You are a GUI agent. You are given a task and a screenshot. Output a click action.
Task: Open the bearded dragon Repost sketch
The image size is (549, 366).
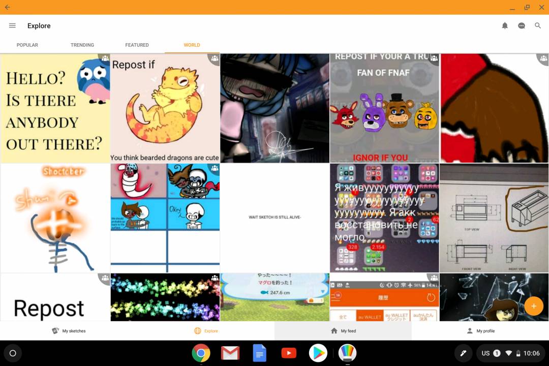[x=165, y=108]
